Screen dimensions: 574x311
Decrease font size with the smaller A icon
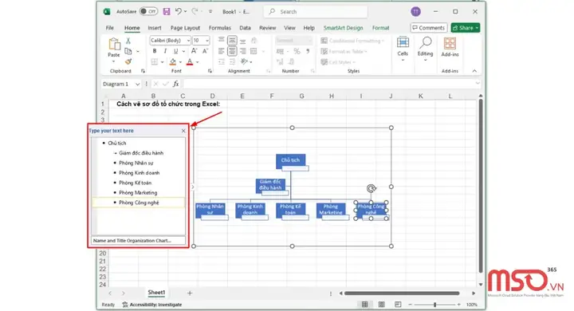tap(205, 51)
